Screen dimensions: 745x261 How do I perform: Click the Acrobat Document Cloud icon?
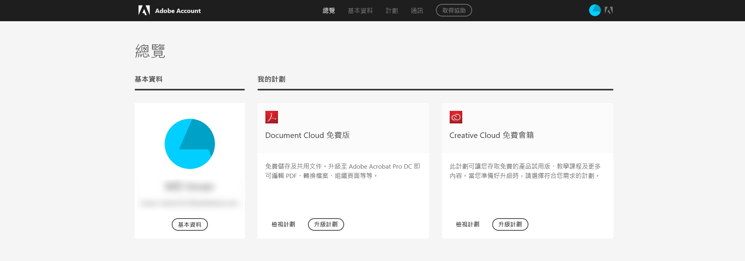272,117
